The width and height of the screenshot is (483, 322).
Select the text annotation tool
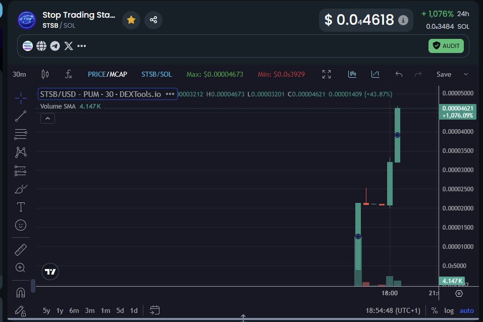[x=21, y=207]
